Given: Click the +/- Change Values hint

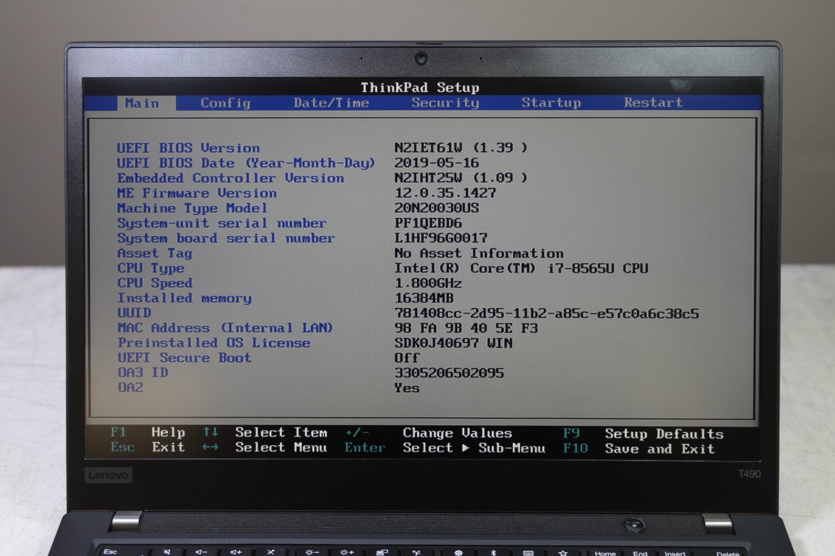Looking at the screenshot, I should 428,433.
